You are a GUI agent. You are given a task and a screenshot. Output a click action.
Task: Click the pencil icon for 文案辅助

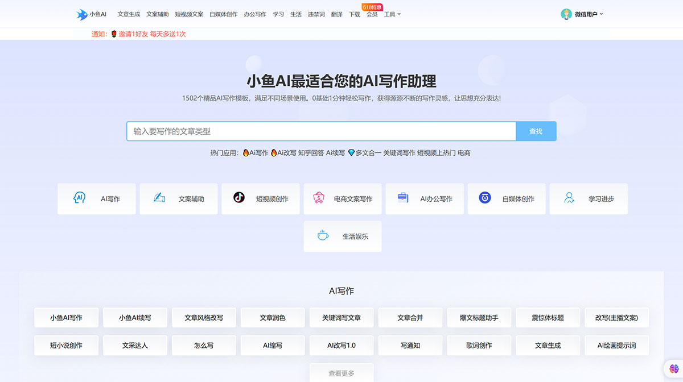[160, 198]
